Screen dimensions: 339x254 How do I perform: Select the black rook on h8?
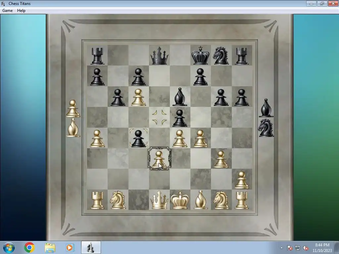242,56
